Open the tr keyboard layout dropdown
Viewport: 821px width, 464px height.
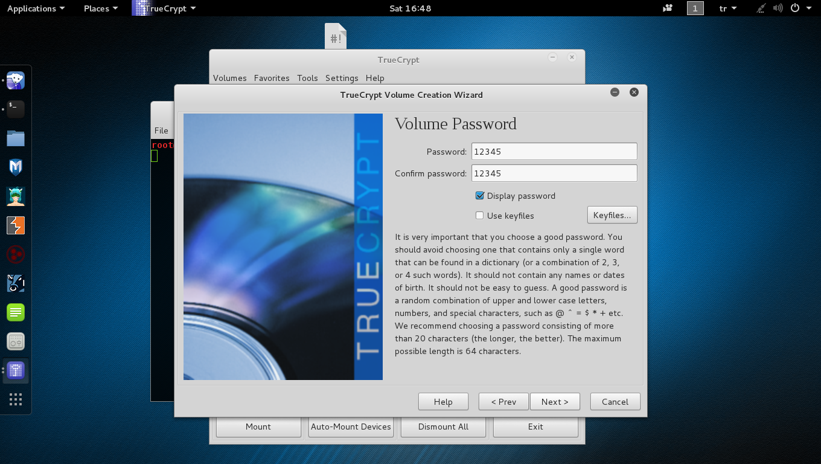pos(728,8)
